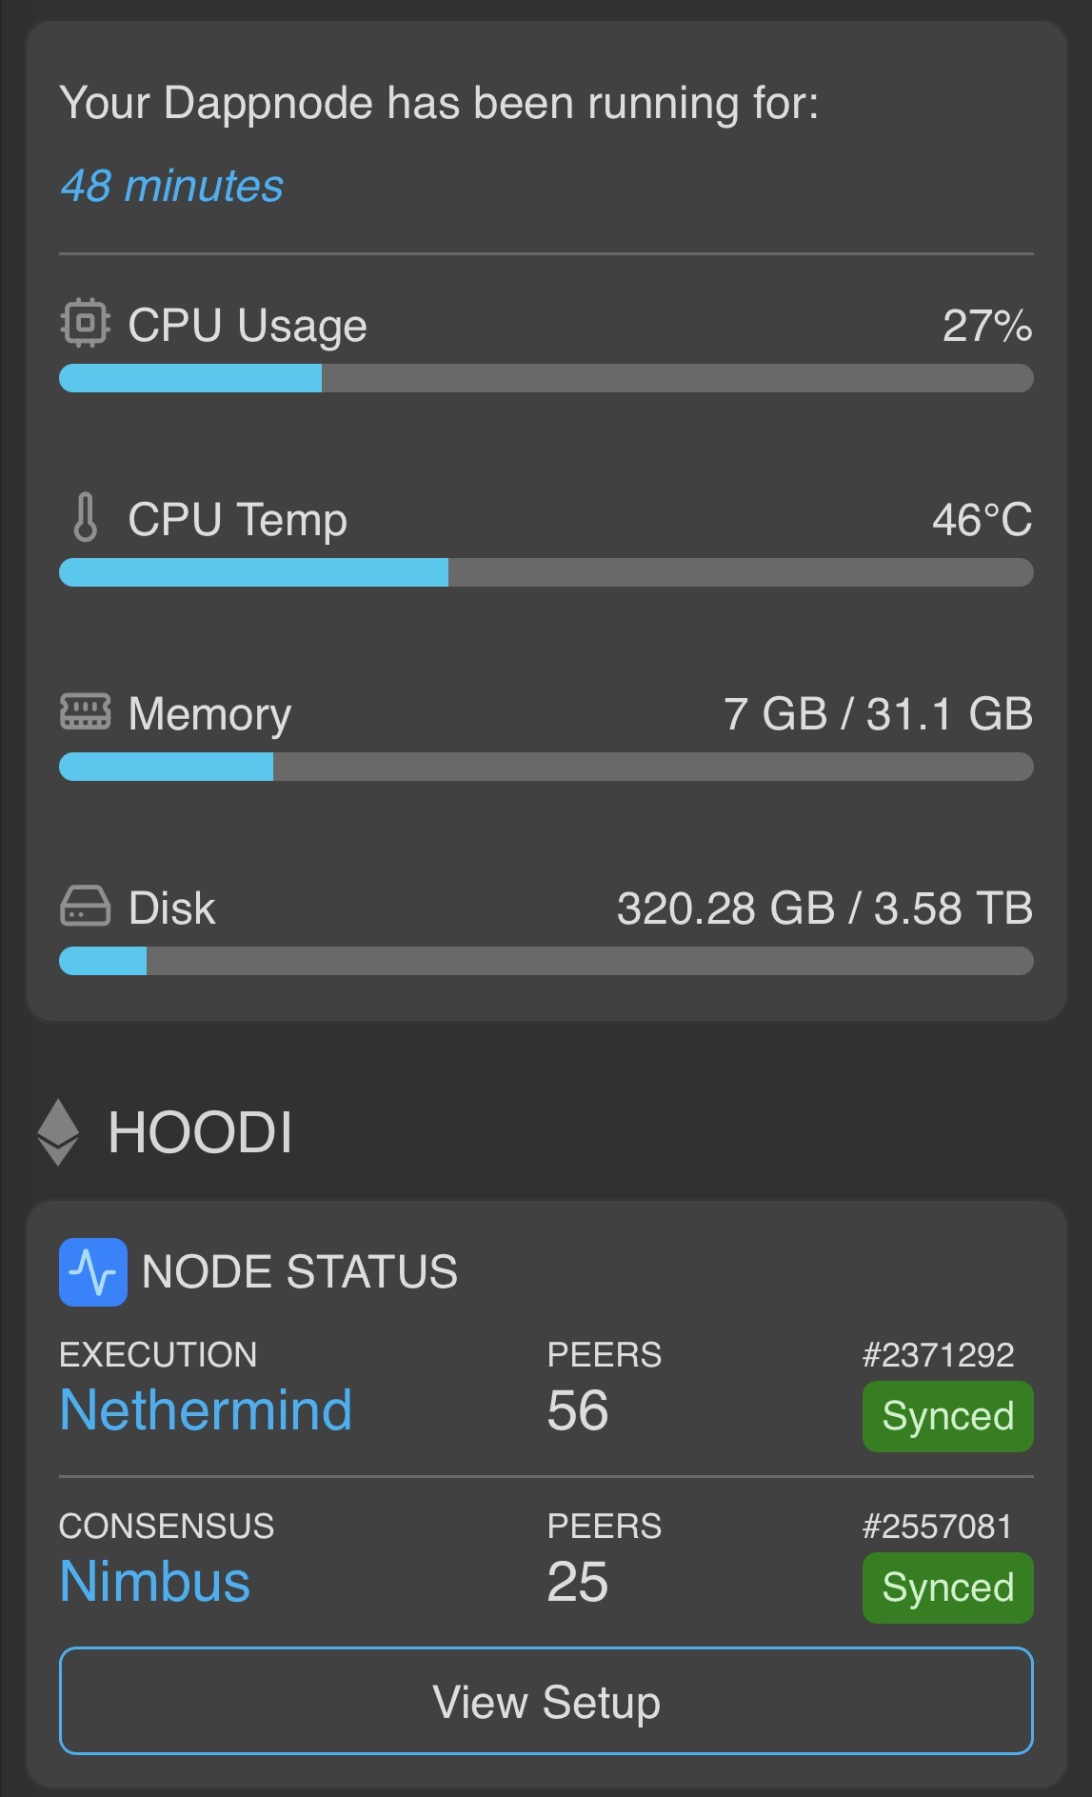Open the Nethermind execution client link
This screenshot has width=1092, height=1797.
[x=206, y=1410]
